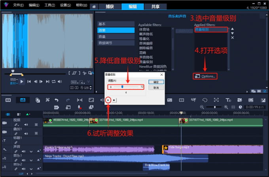The image size is (269, 177).
Task: Set the mark-in bracket
Action: (x=69, y=73)
